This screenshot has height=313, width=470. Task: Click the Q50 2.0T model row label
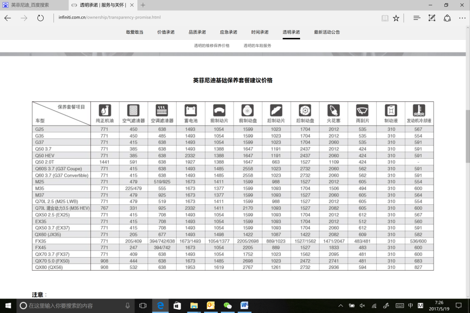coord(45,162)
